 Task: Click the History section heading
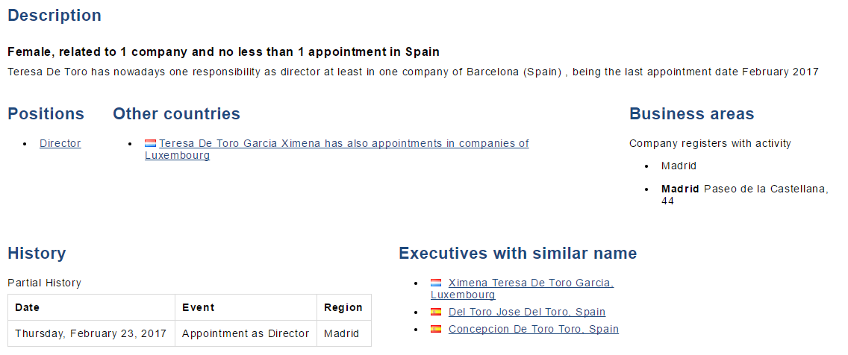click(37, 253)
